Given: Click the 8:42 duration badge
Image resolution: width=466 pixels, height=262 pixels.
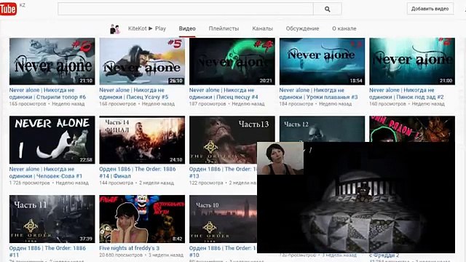Looking at the screenshot, I should [x=177, y=239].
